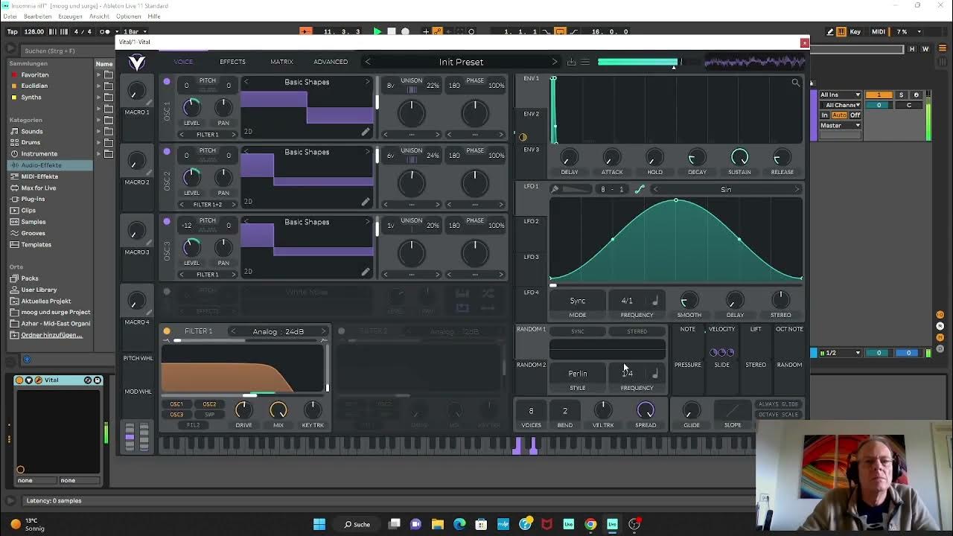The height and width of the screenshot is (536, 953).
Task: Select next OSC 1 Basic Shapes wavetable
Action: click(x=367, y=82)
